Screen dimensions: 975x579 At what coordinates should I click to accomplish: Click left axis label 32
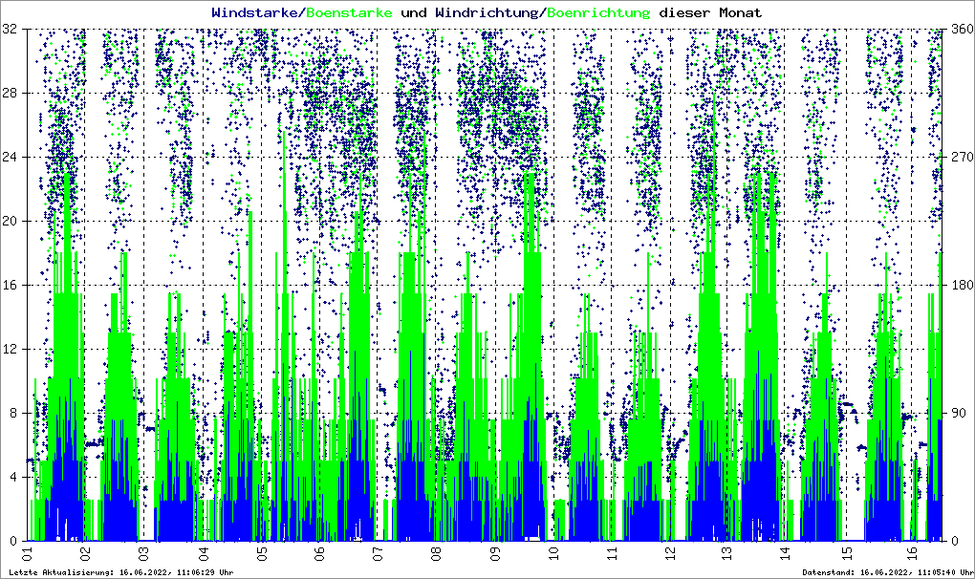point(10,29)
